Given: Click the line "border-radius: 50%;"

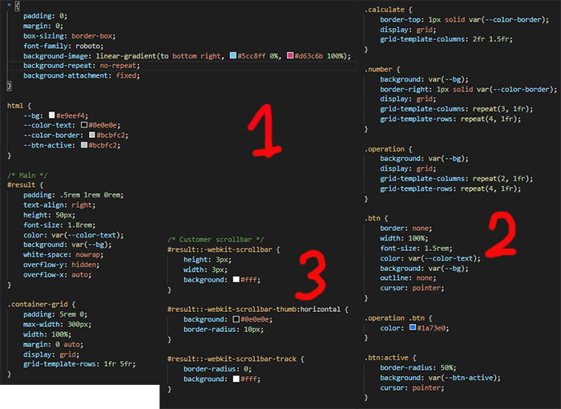Looking at the screenshot, I should click(418, 367).
